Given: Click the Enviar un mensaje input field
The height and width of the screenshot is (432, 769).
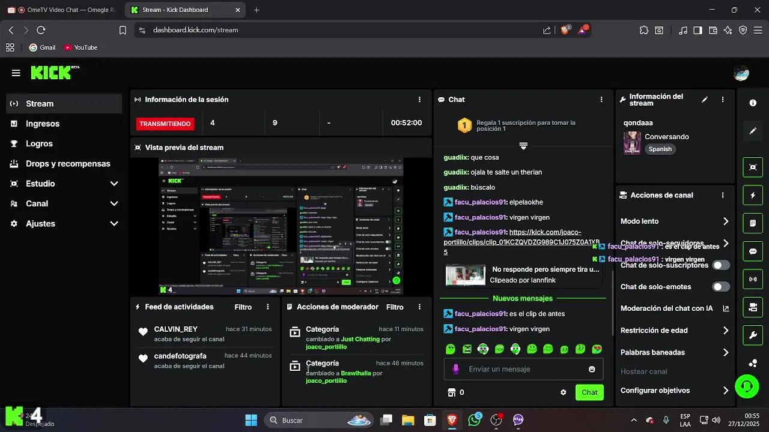Looking at the screenshot, I should 523,369.
